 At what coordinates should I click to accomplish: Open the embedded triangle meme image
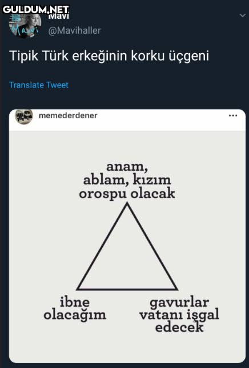pyautogui.click(x=127, y=246)
